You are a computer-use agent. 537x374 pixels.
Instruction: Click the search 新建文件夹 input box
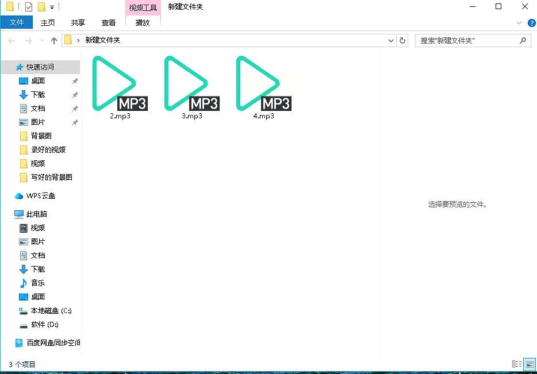(467, 40)
